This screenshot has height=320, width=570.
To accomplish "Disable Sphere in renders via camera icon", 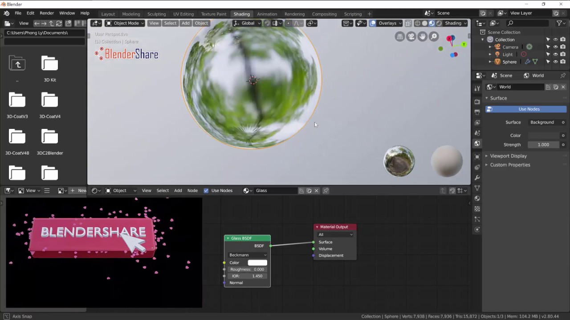I will click(x=563, y=62).
